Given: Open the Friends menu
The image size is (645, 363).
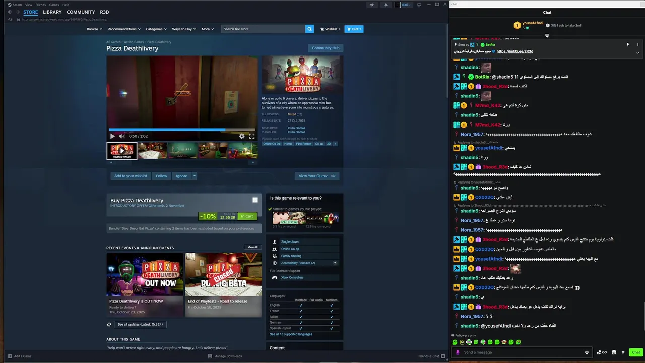Looking at the screenshot, I should click(x=41, y=5).
